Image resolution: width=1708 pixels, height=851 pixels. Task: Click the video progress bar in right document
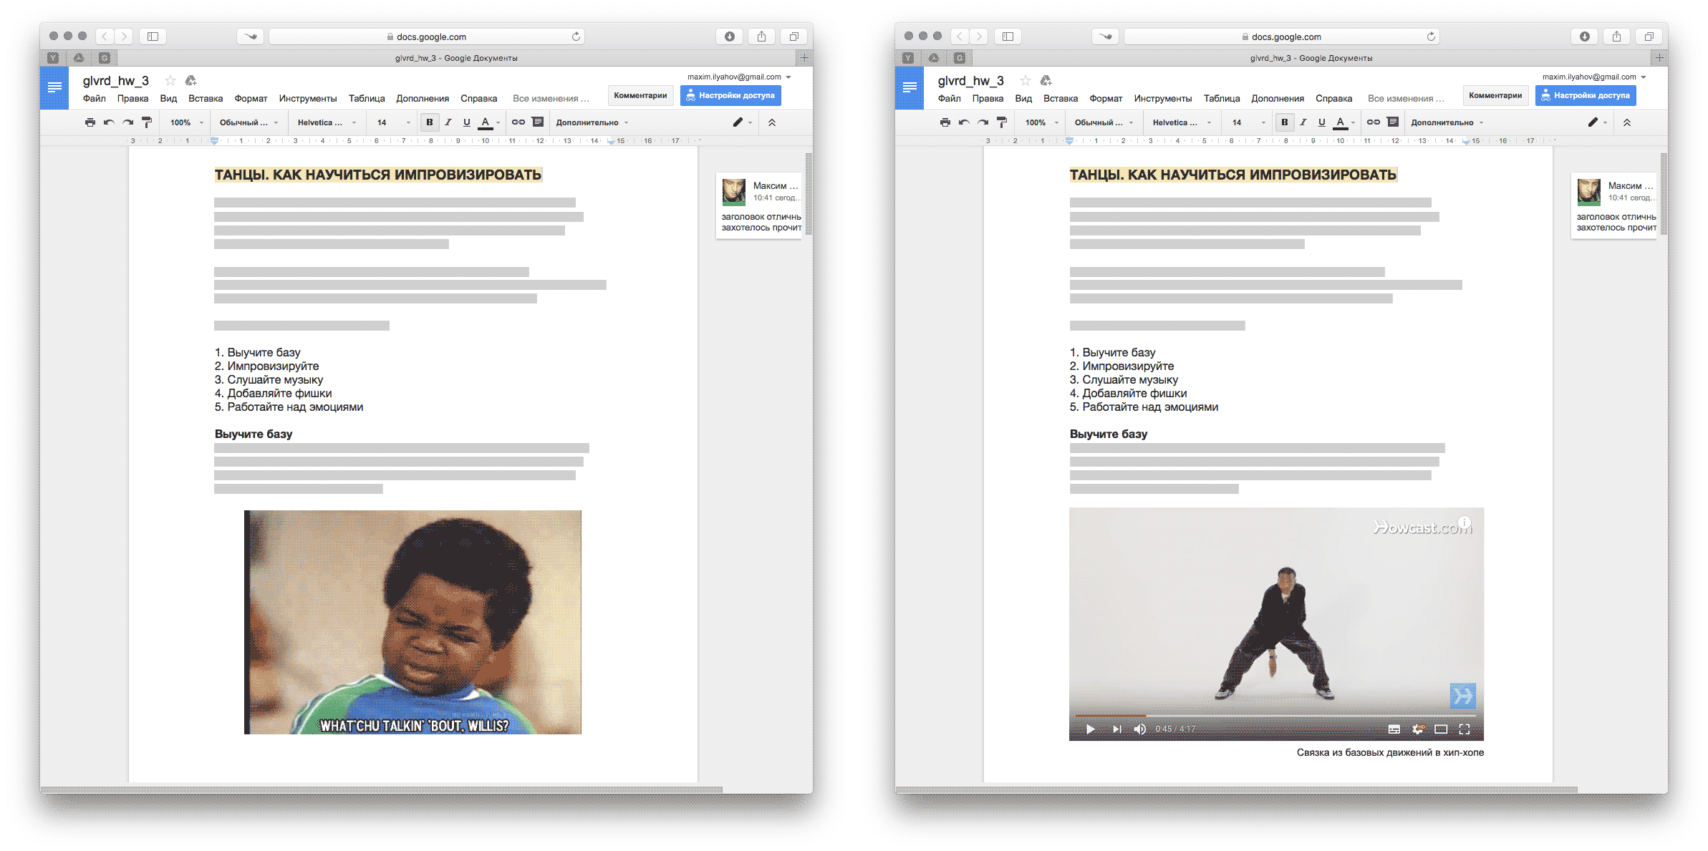[1275, 716]
